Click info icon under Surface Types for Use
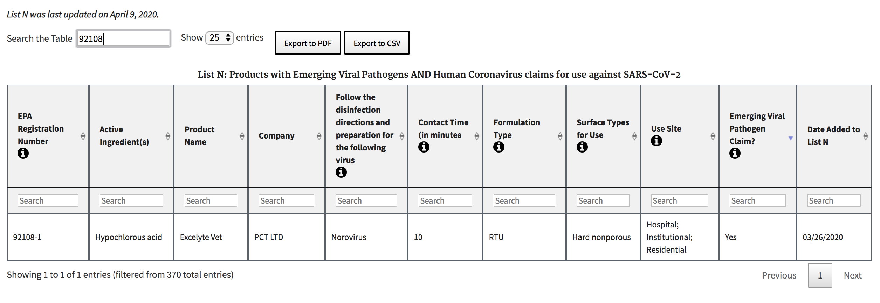880x303 pixels. tap(582, 147)
